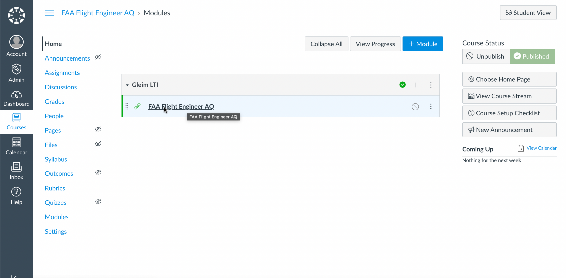Open the Account avatar menu
The height and width of the screenshot is (278, 566).
17,46
